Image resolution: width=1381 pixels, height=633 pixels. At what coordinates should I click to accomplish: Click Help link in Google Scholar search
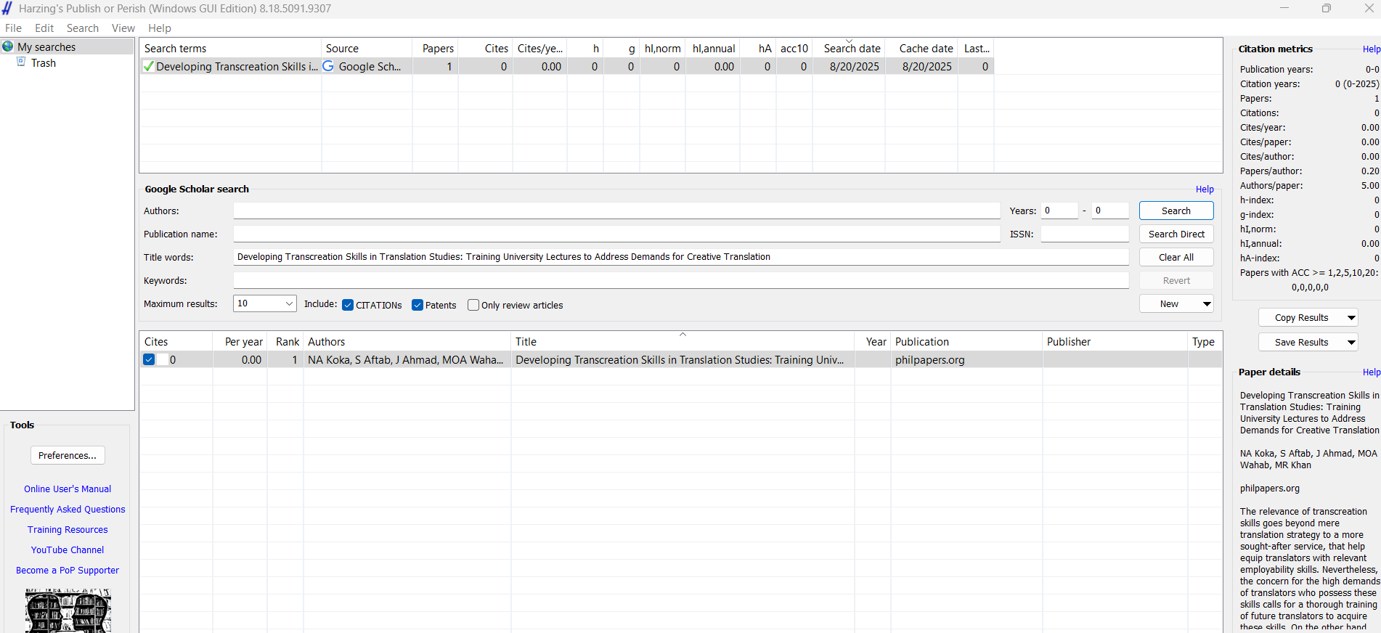(1205, 189)
